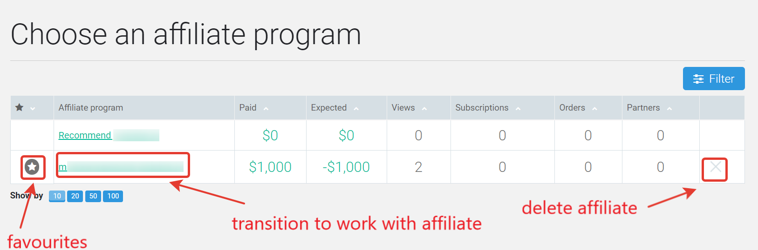The height and width of the screenshot is (250, 758).
Task: Sort by Subscriptions column arrow
Action: point(518,108)
